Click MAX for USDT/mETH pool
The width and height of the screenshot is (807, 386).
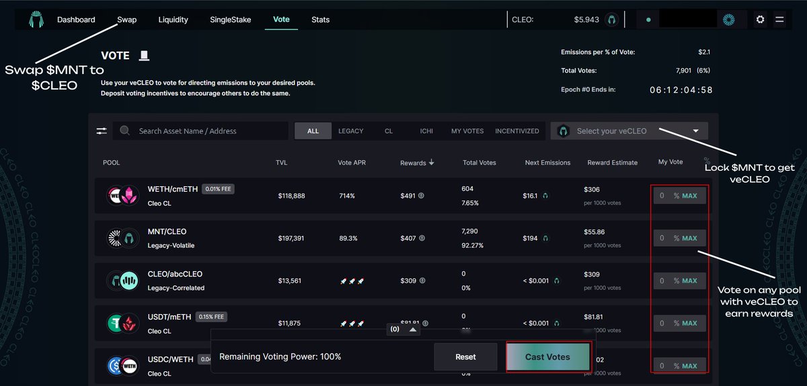click(689, 323)
